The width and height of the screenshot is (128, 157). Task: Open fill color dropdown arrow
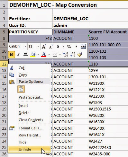(x=38, y=55)
